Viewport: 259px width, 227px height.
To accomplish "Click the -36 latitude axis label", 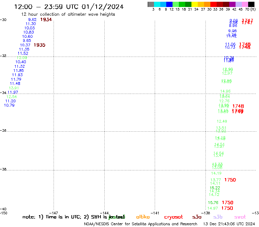I will [3, 130].
